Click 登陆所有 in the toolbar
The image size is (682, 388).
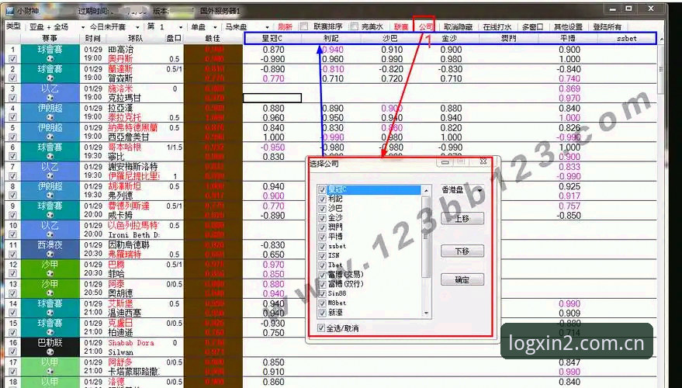coord(608,27)
